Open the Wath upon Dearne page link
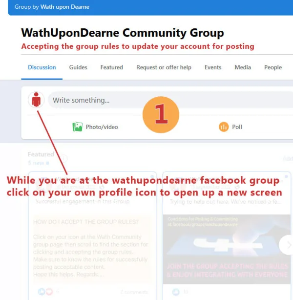Screen dimensions: 293x300 (65, 7)
